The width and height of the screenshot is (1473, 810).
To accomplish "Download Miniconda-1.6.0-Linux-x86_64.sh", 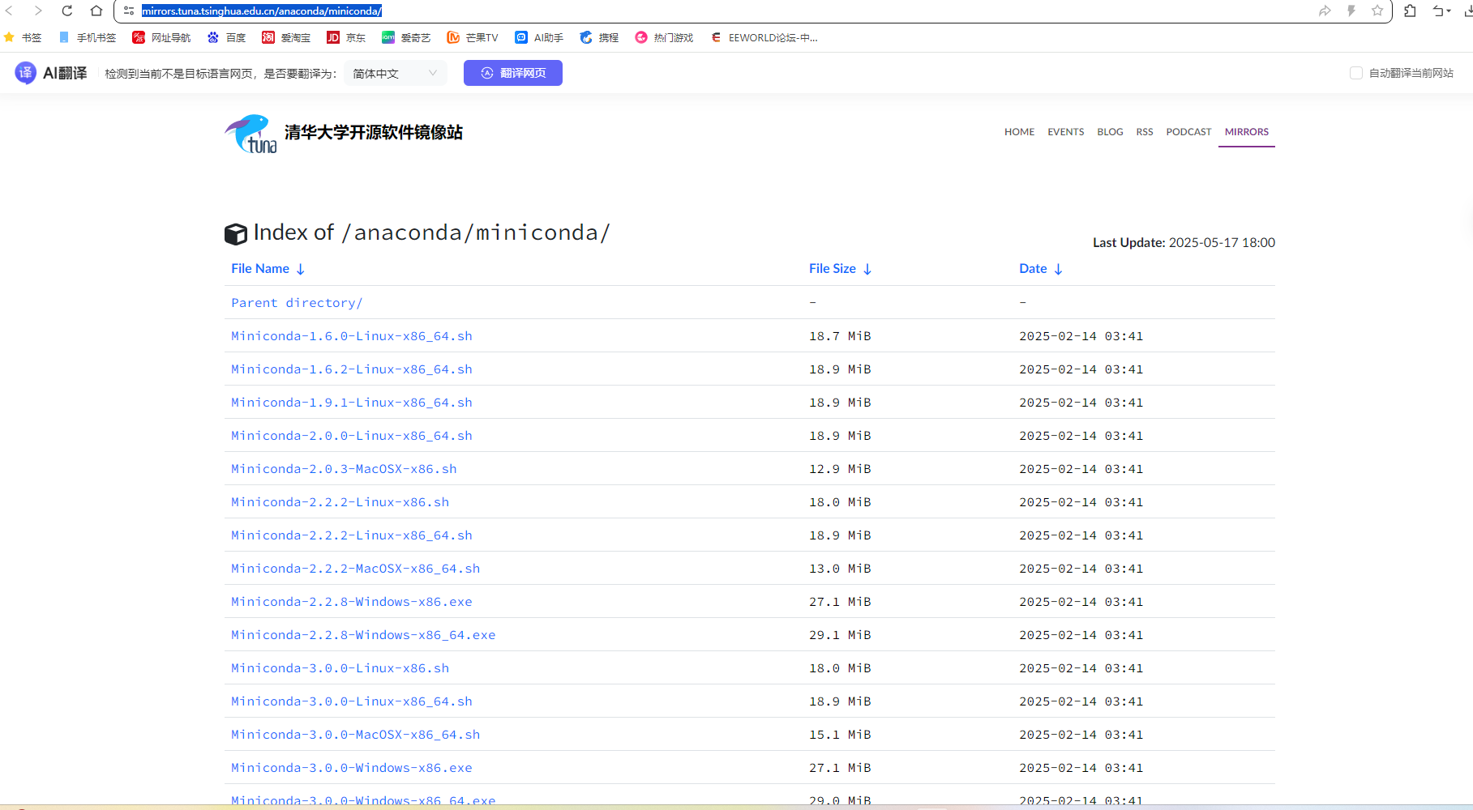I will pos(352,336).
